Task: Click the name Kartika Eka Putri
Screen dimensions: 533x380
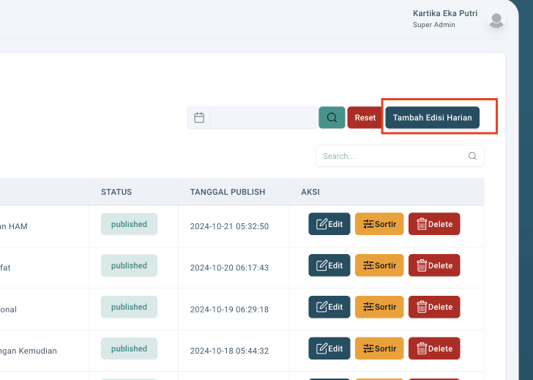Action: coord(445,13)
